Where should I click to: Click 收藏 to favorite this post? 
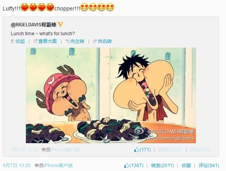[186, 165]
